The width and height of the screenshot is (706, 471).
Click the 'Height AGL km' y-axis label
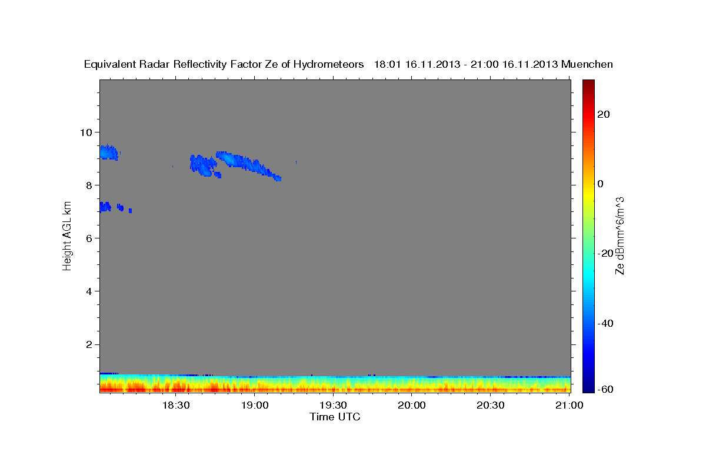pos(68,235)
